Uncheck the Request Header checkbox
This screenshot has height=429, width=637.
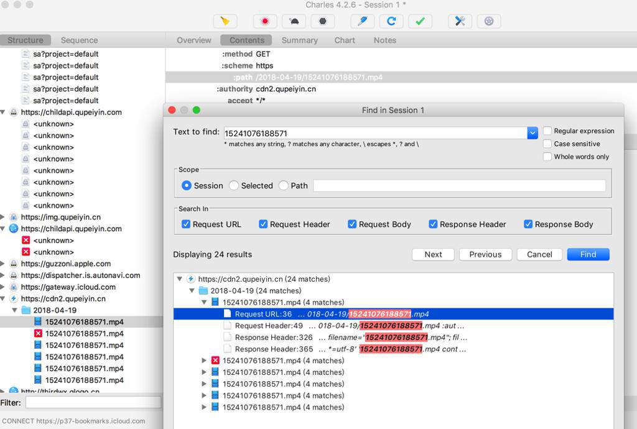click(263, 224)
